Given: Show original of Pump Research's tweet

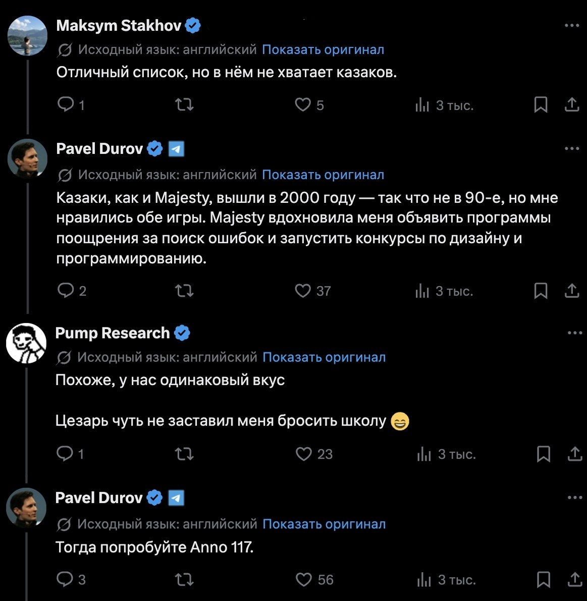Looking at the screenshot, I should 324,357.
